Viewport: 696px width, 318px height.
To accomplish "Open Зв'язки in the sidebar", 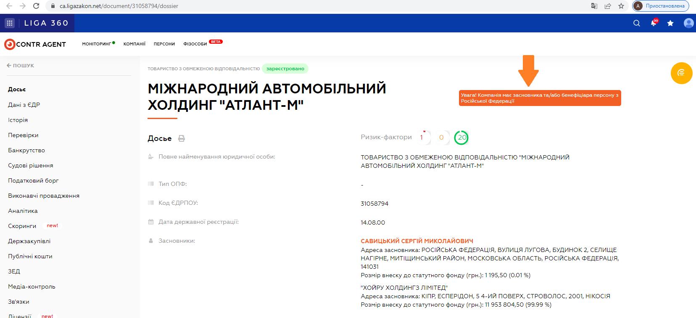I will click(18, 302).
